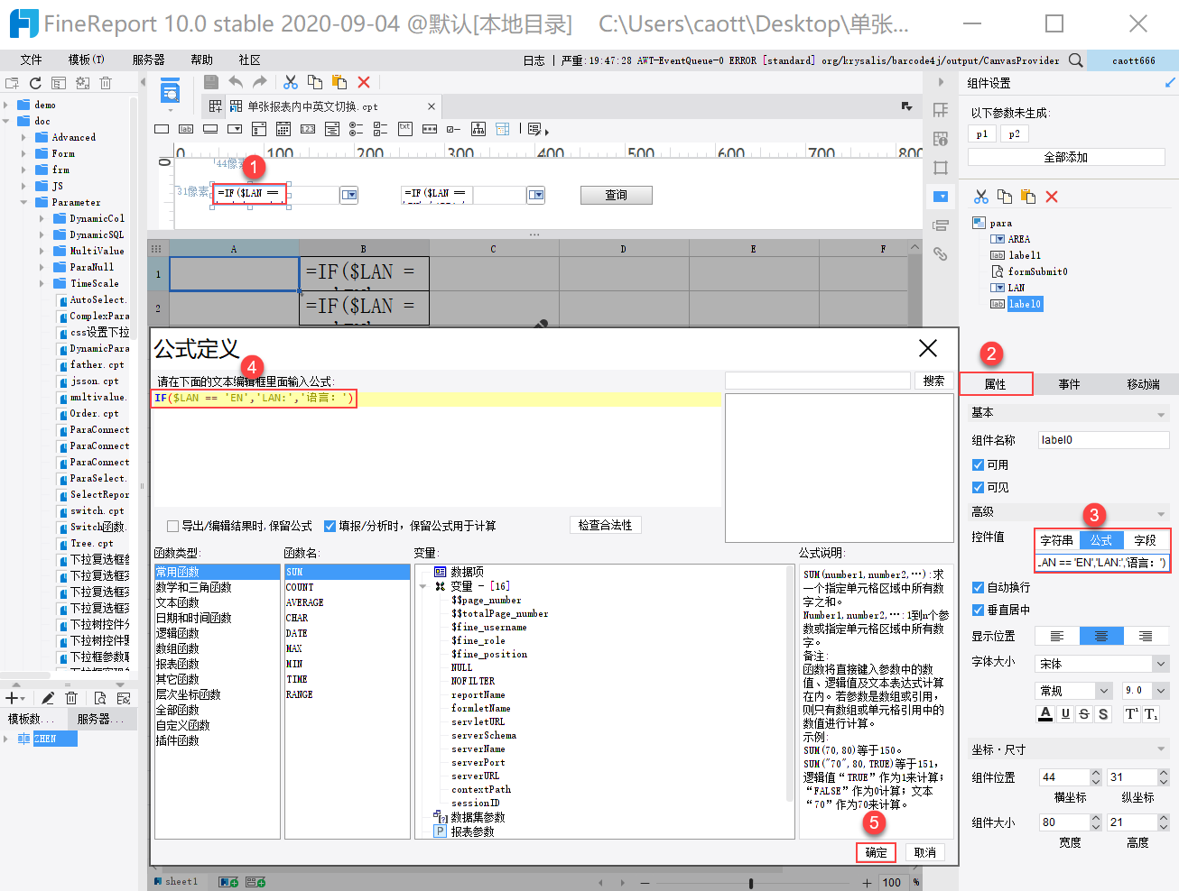
Task: Select the number widget (123) tool
Action: point(308,129)
